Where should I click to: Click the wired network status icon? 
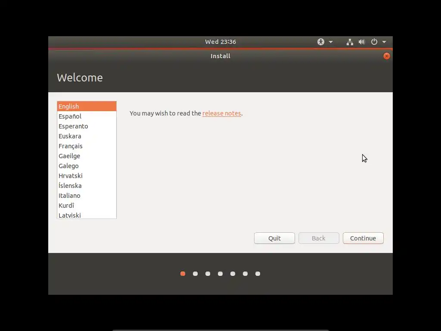[x=350, y=42]
